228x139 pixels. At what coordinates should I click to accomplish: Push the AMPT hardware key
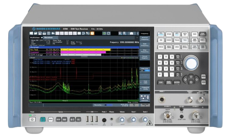177,34
